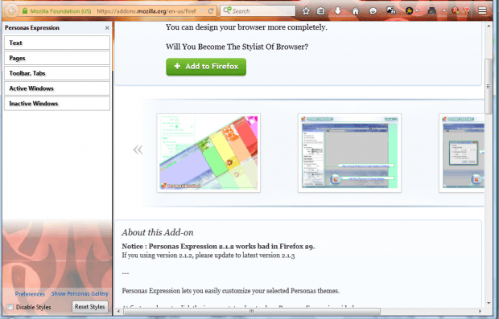This screenshot has height=319, width=499.
Task: Bookmark this page with the star icon
Action: (x=306, y=11)
